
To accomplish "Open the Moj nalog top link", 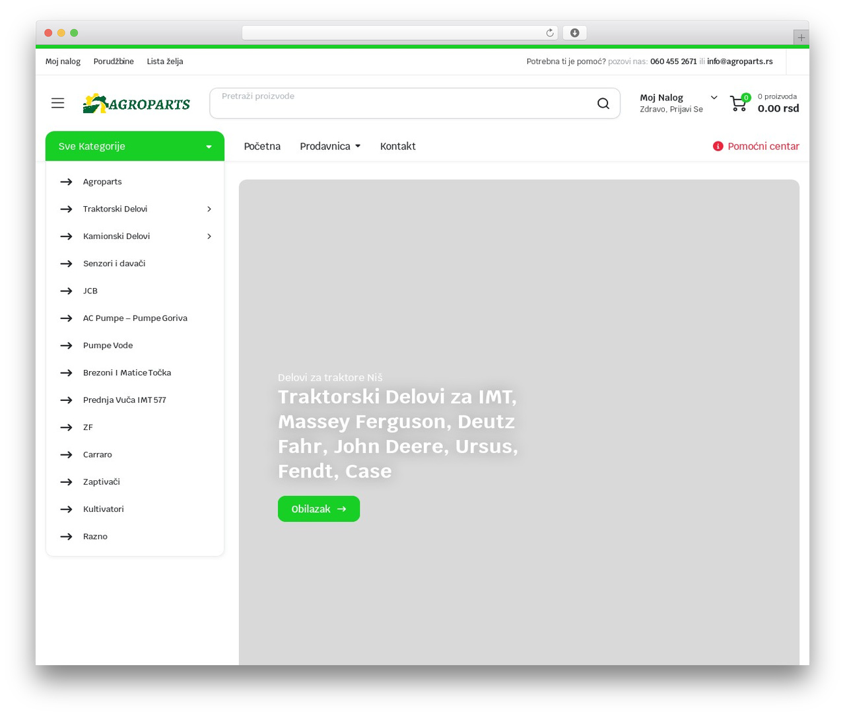I will coord(63,61).
